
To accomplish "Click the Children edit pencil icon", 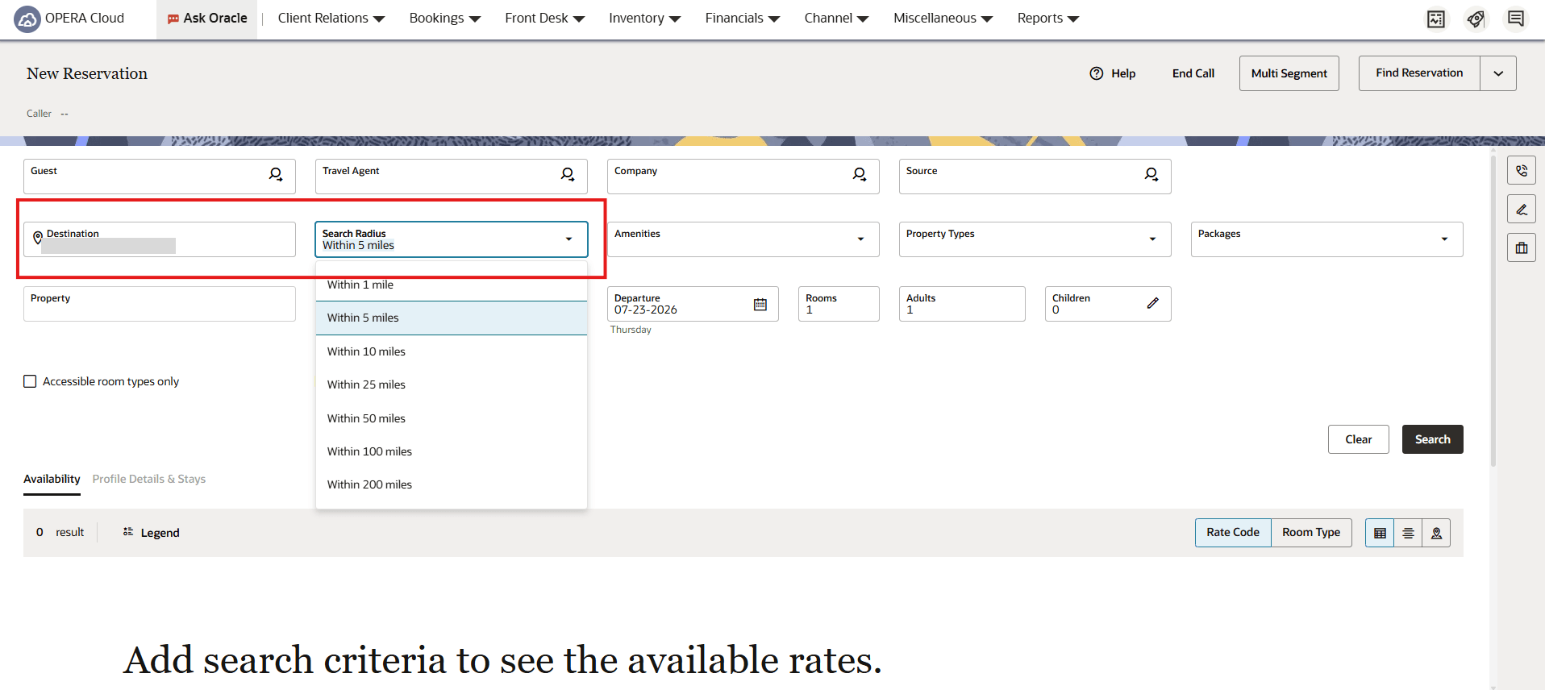I will (1153, 303).
